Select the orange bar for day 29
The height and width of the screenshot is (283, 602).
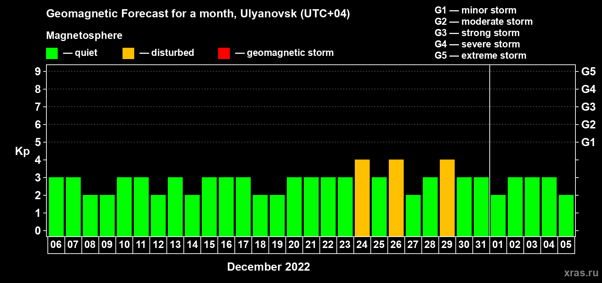coord(447,198)
